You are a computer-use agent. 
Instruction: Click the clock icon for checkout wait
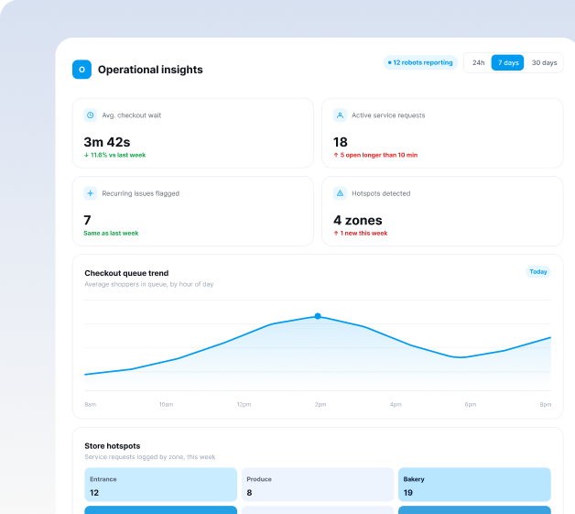pyautogui.click(x=91, y=115)
